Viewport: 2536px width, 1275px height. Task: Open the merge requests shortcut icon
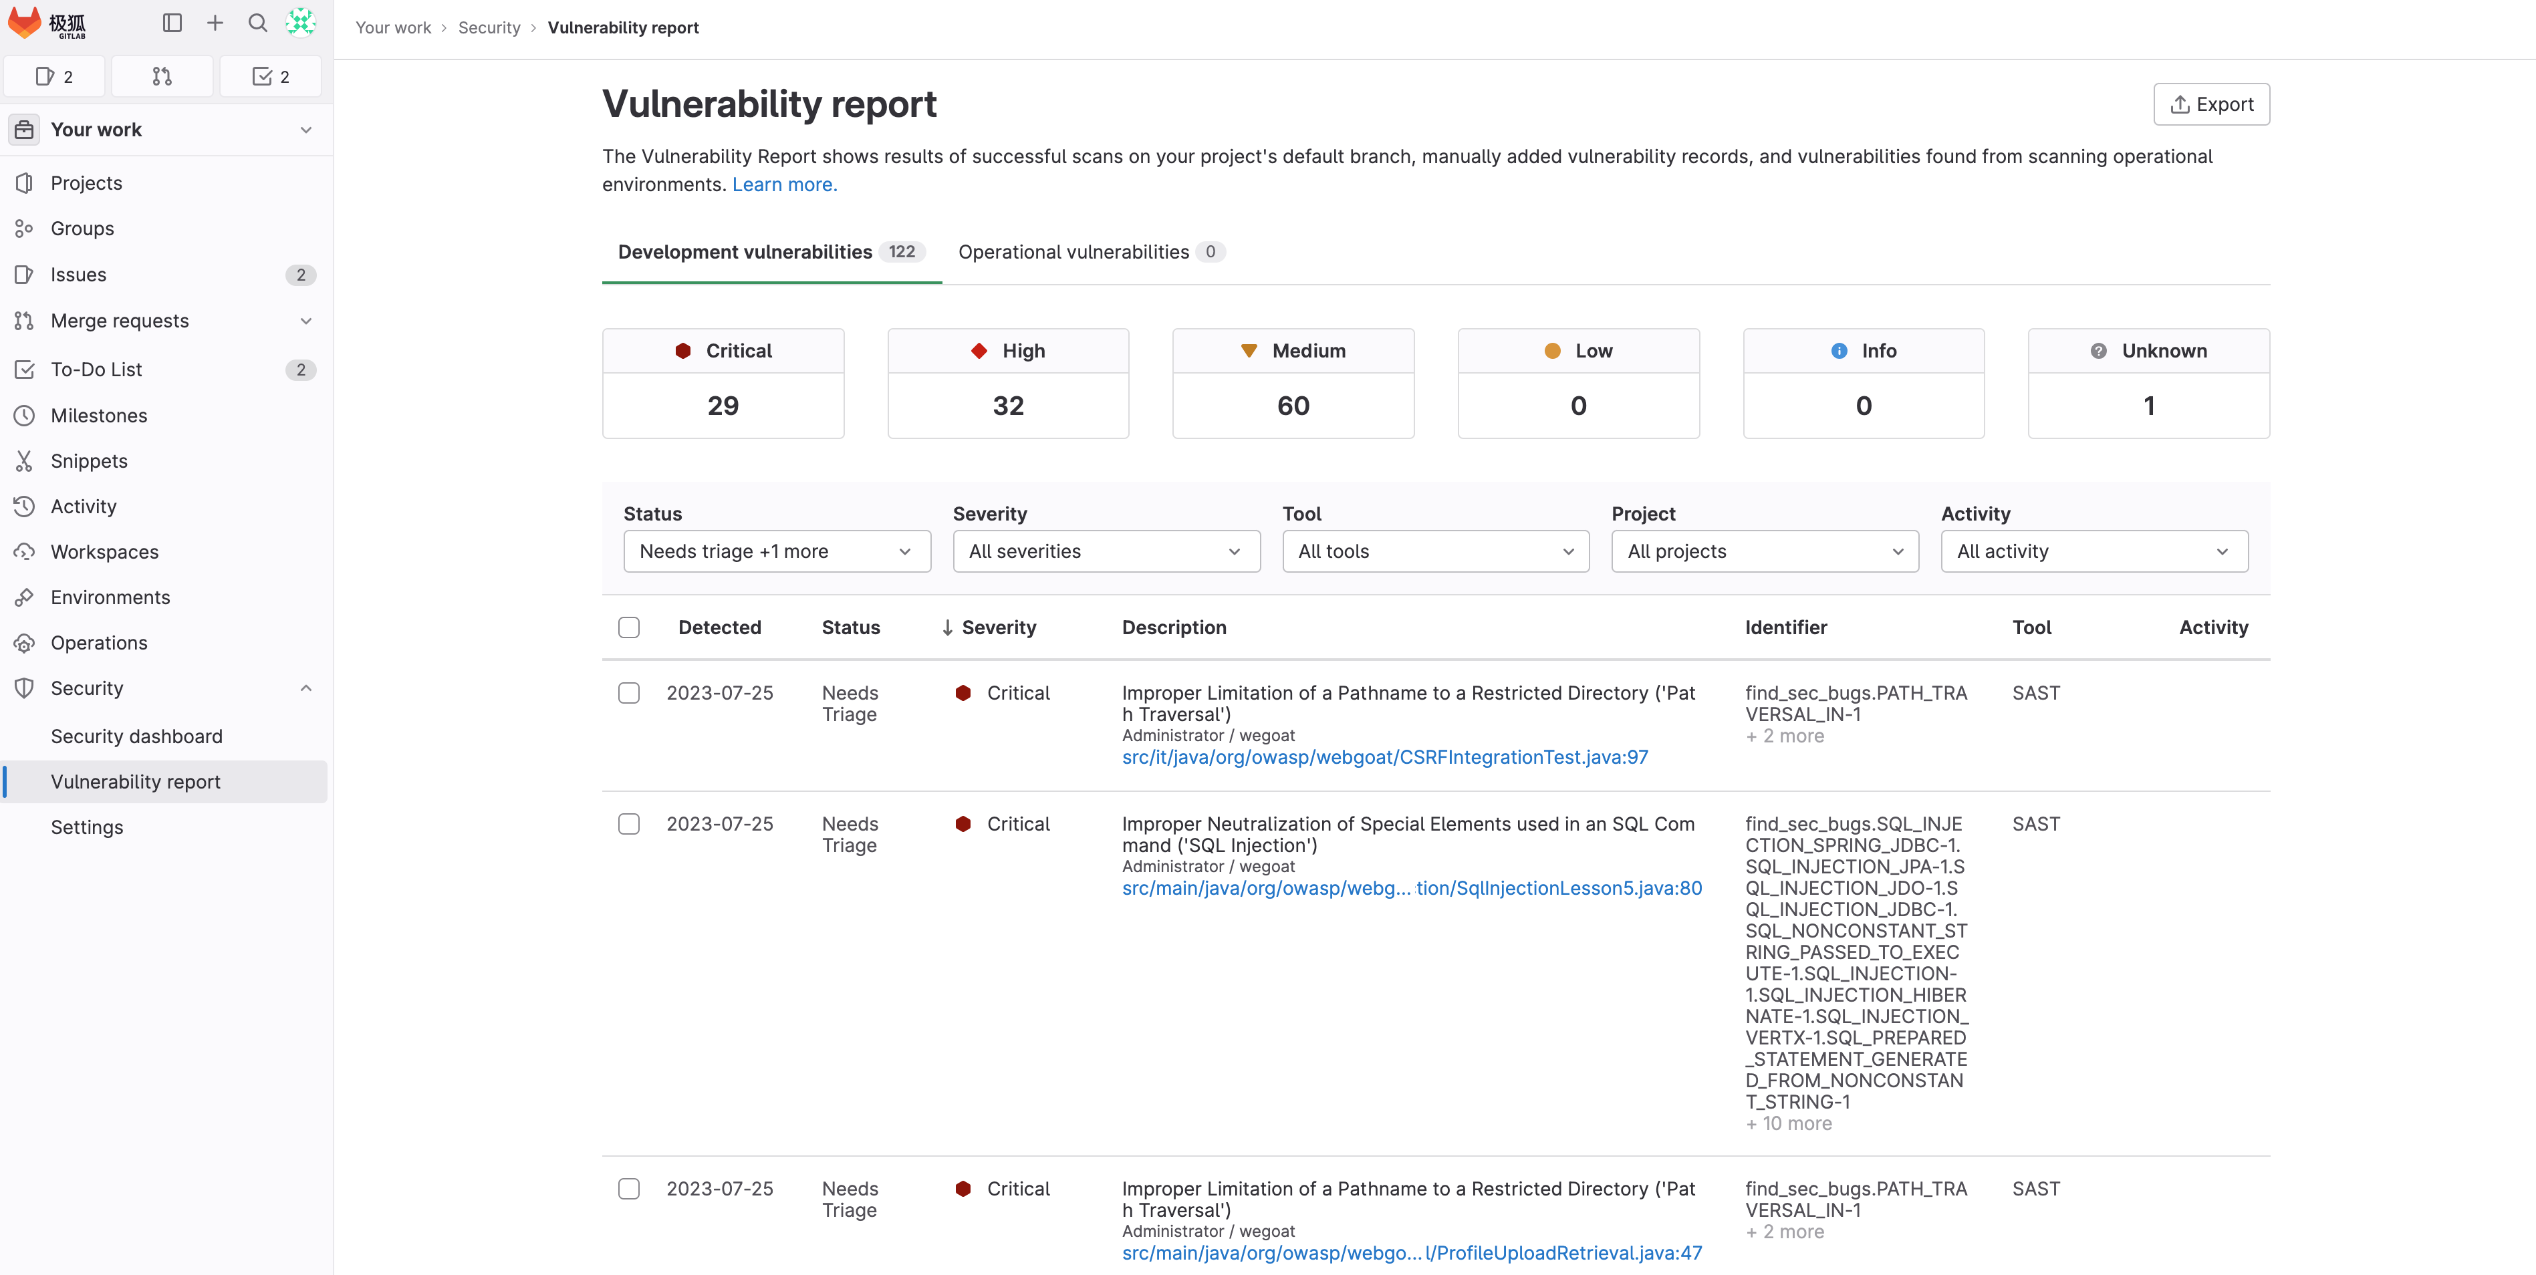(162, 77)
